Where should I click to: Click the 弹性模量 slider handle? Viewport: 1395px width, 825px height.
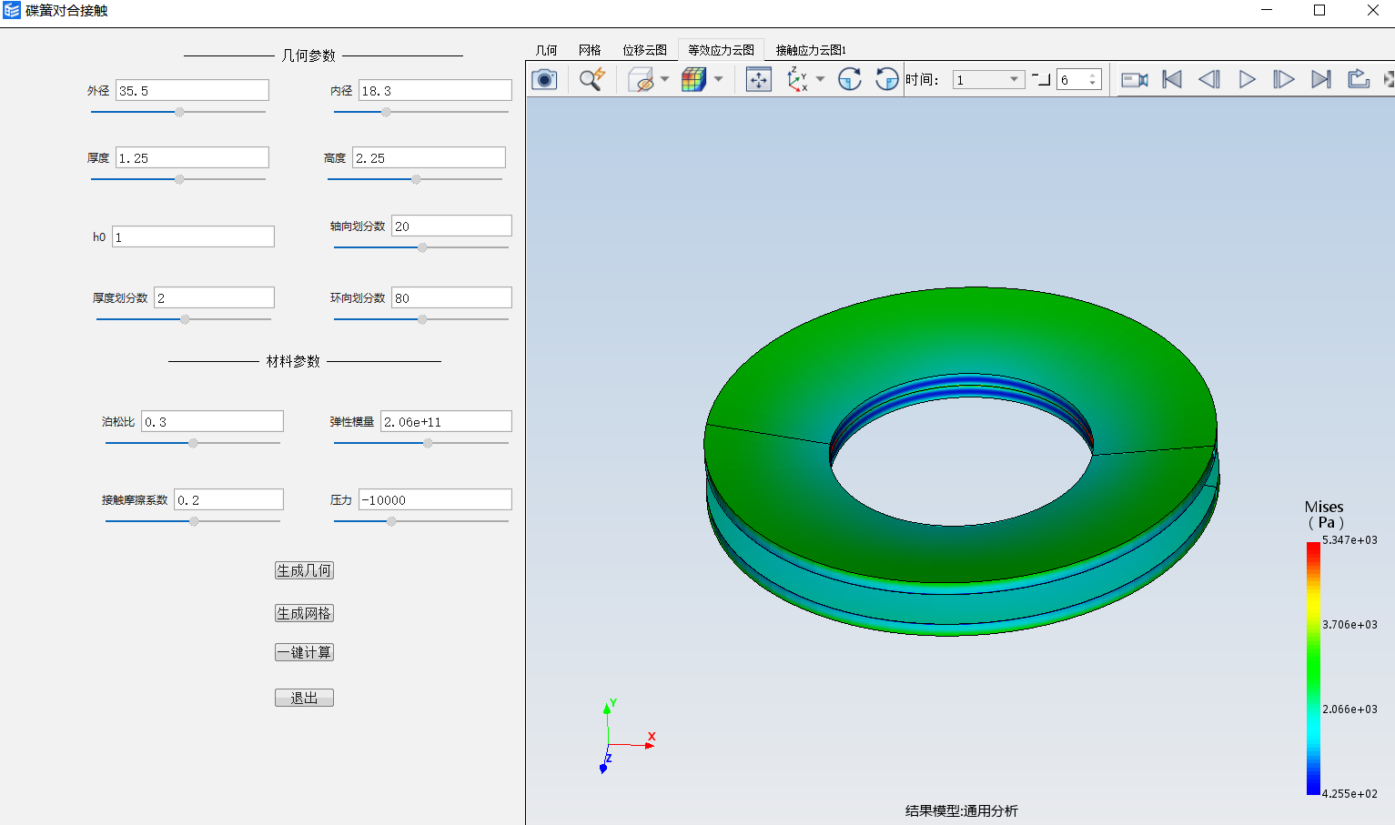pos(428,443)
